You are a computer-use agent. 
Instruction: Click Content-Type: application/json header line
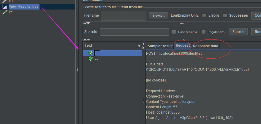tap(171, 102)
